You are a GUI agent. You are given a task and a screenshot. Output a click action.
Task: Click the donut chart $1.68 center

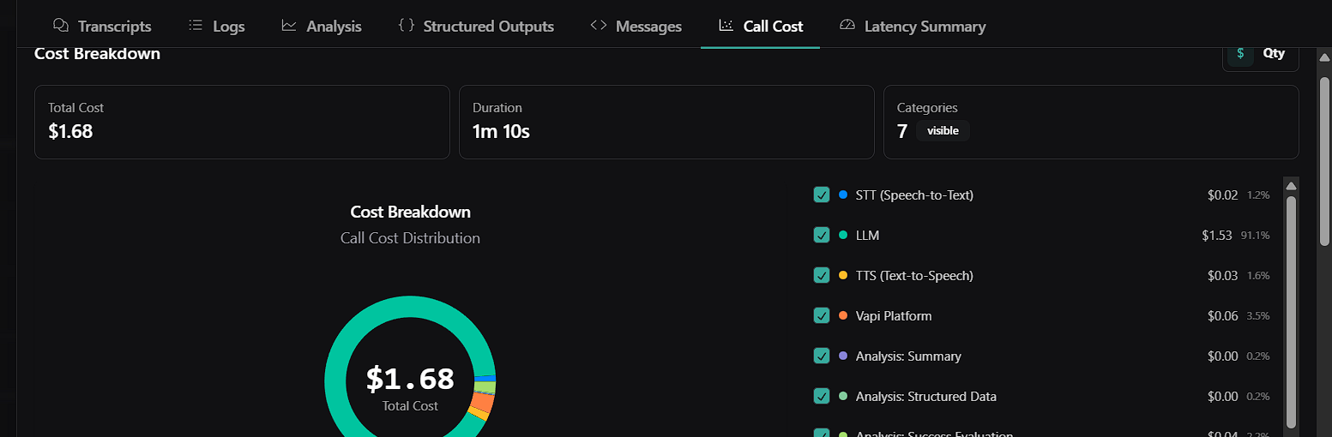[410, 378]
